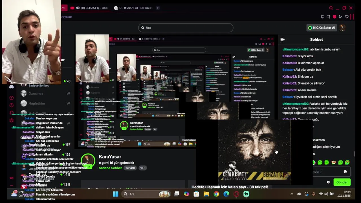Show hidden tray icons chevron
361x203 pixels.
(292, 194)
